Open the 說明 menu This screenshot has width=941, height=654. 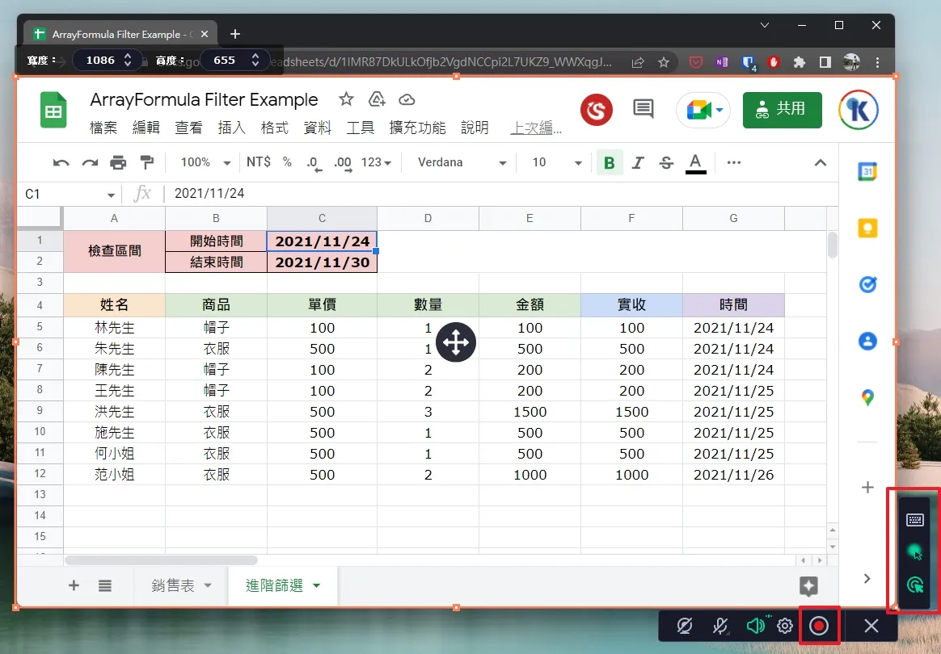coord(475,128)
